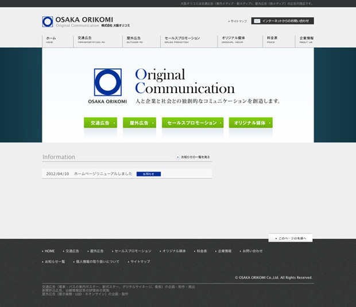Open the footer 交通広告 link

point(72,251)
